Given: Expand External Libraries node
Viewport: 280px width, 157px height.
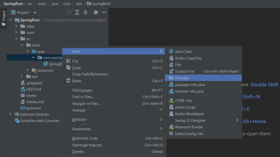Looking at the screenshot, I should 11,114.
